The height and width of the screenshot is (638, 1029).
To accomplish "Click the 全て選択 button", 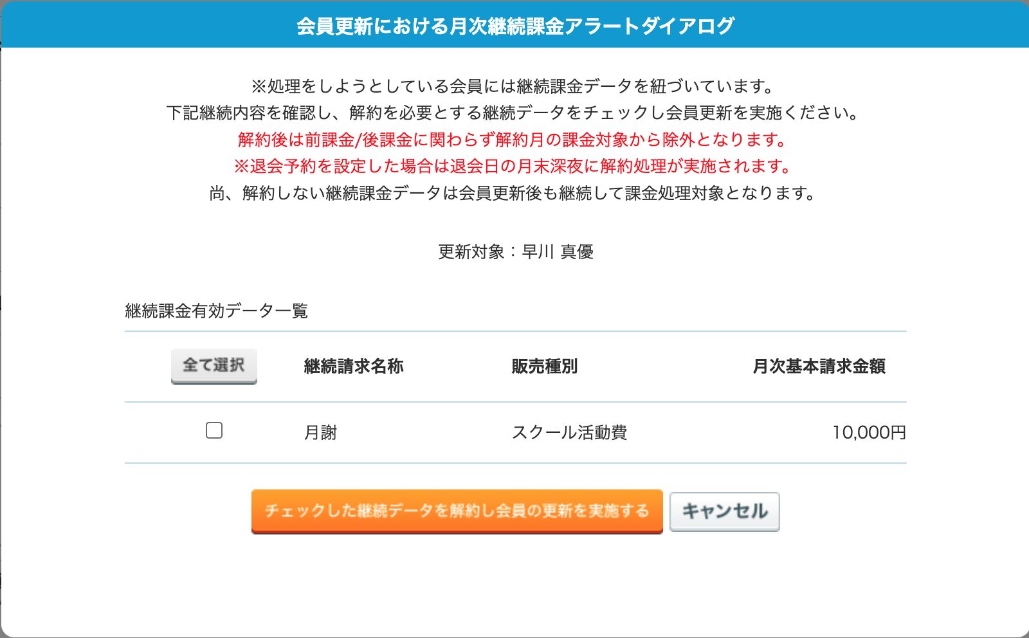I will [x=214, y=366].
